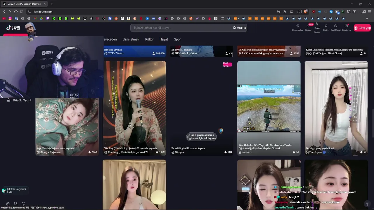Select the Kültür category tab
Viewport: 374px width, 210px height.
click(x=149, y=39)
